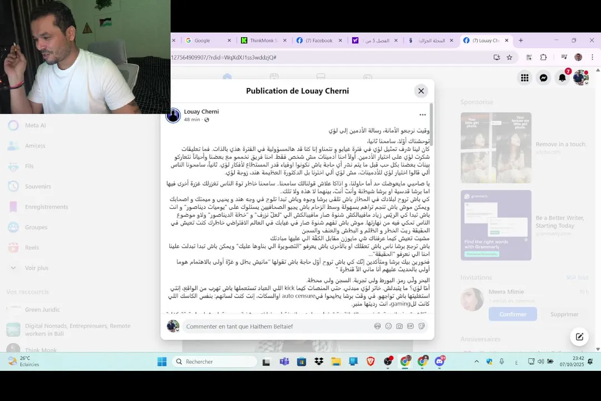Open the post options three-dot menu
The width and height of the screenshot is (601, 401).
(x=422, y=115)
